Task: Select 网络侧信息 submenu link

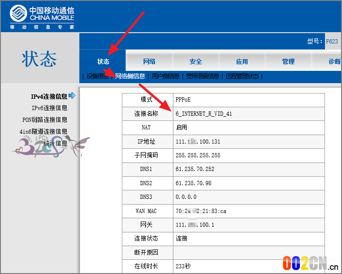Action: point(130,76)
